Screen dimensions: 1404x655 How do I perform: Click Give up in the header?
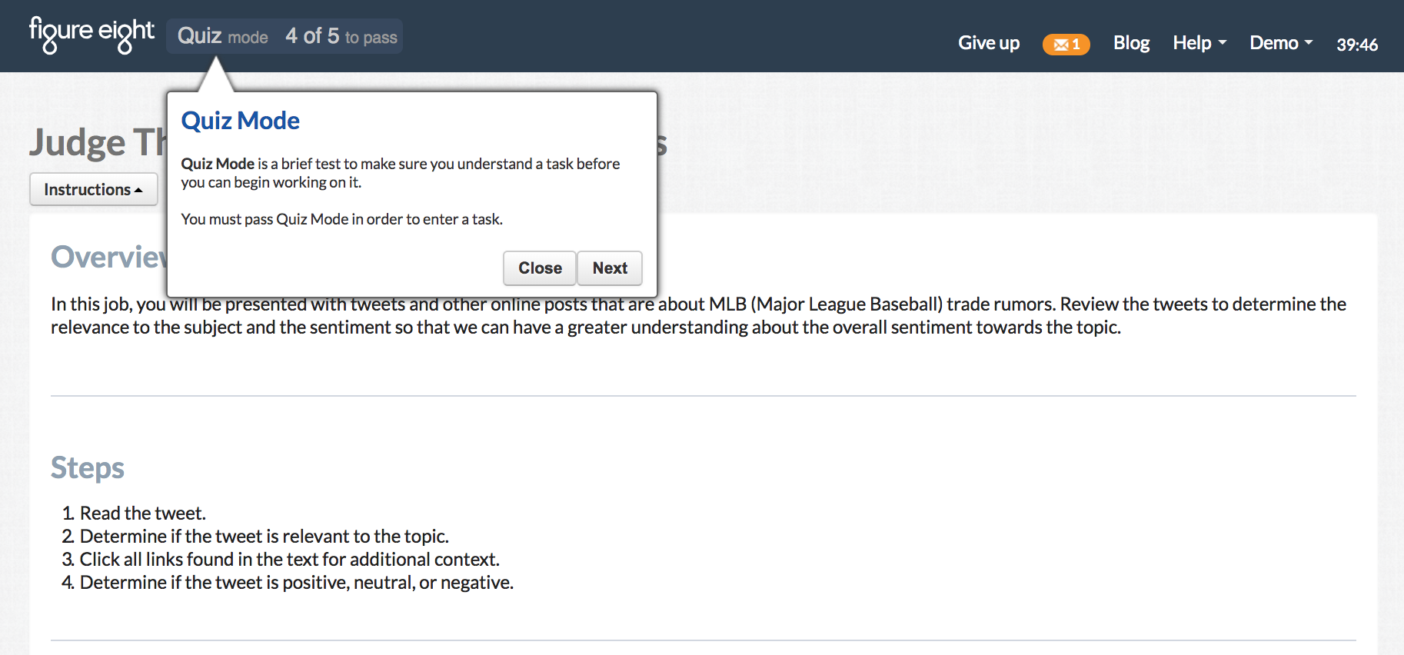tap(989, 43)
